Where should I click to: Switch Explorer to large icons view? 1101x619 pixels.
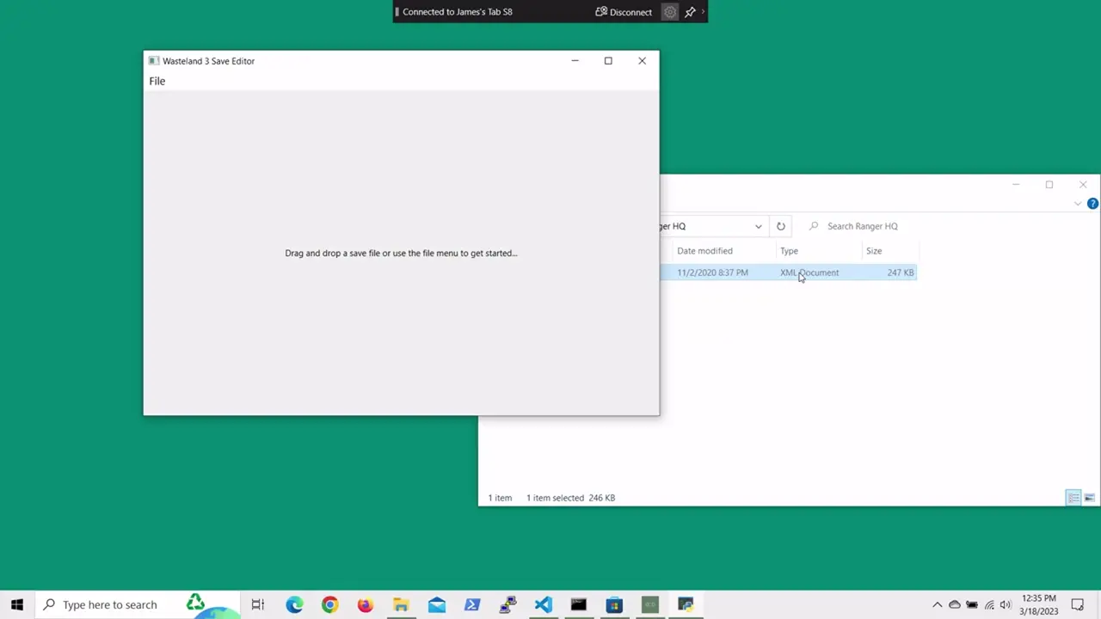[1089, 498]
